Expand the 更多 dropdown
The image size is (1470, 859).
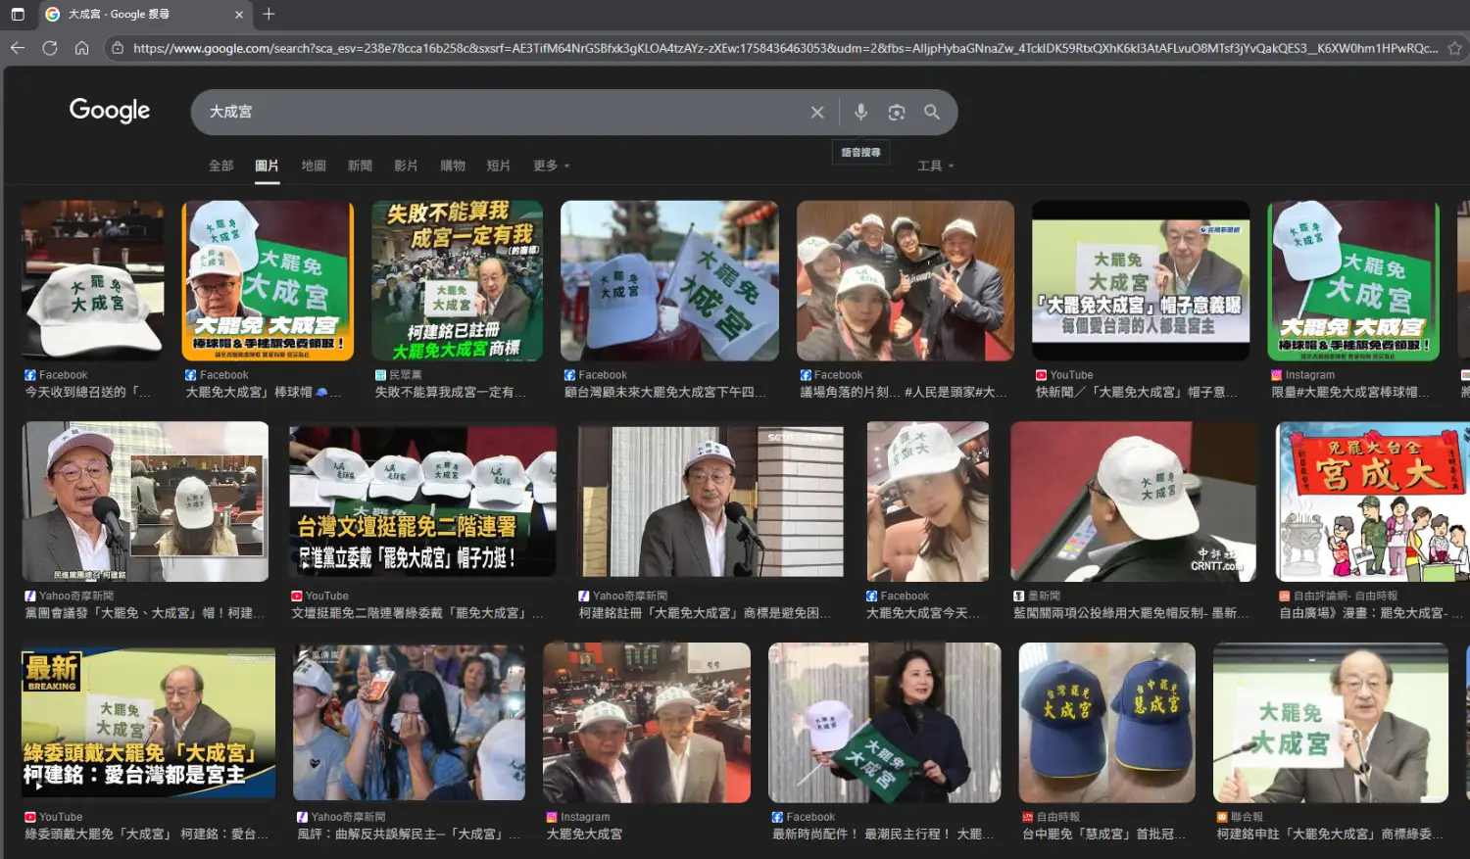(551, 166)
